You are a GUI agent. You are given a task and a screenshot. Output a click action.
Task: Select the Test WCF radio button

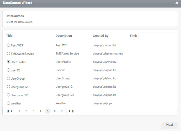tap(8, 45)
